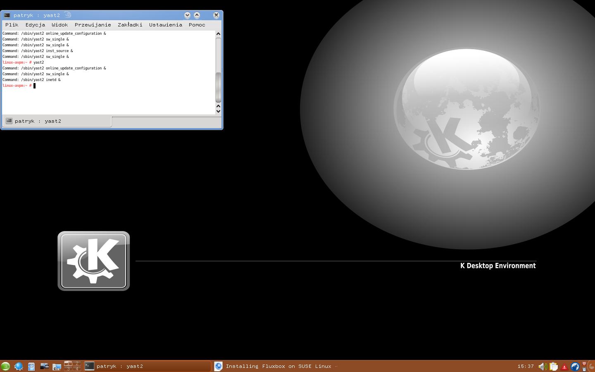
Task: Open the volume speaker tray icon
Action: click(x=543, y=367)
